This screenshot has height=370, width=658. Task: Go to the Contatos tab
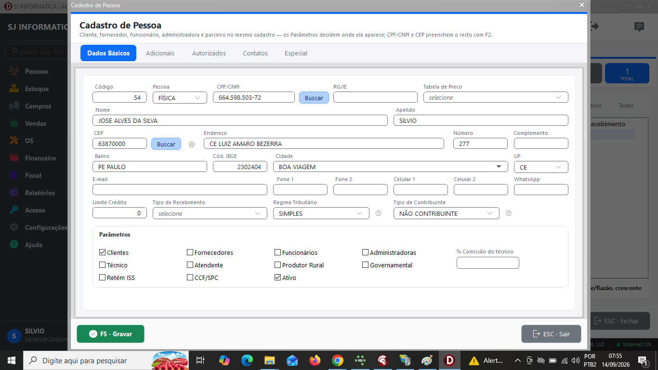255,53
